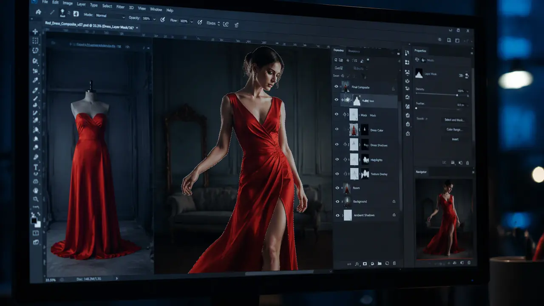Select the Hand tool
The width and height of the screenshot is (544, 306).
click(x=36, y=190)
